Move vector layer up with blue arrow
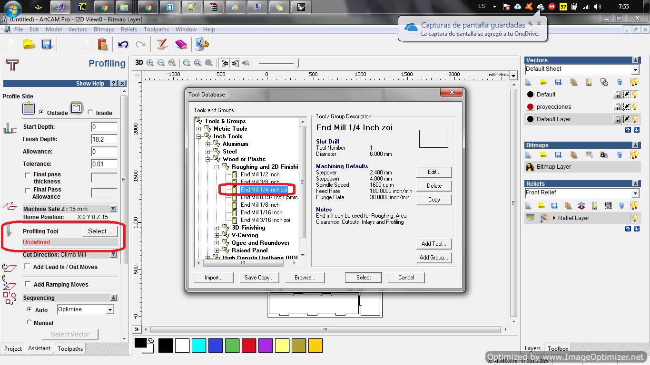The width and height of the screenshot is (650, 365). (628, 130)
